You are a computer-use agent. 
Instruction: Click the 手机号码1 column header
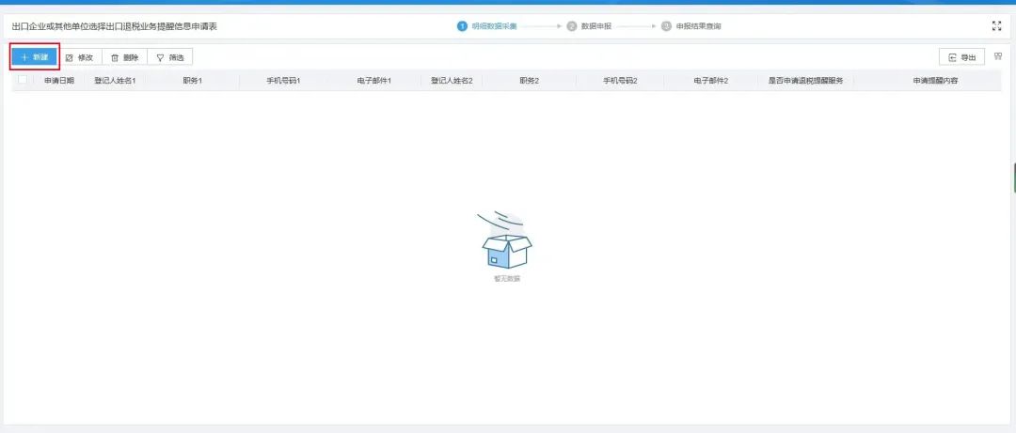284,81
